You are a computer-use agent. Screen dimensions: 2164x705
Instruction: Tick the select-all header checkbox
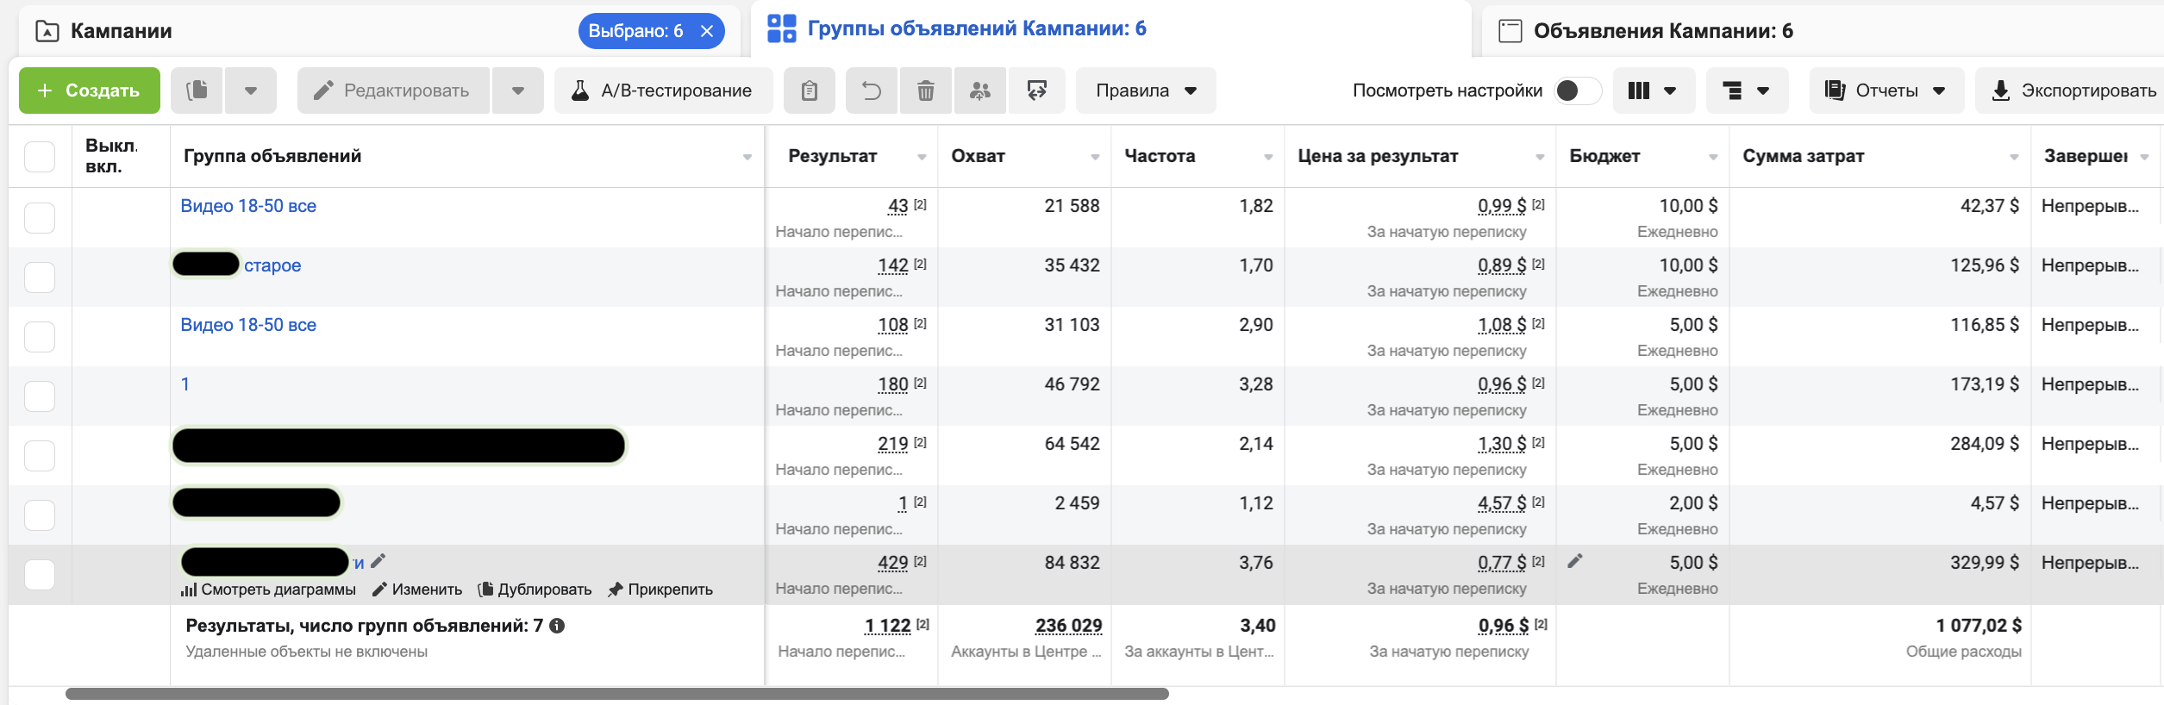click(40, 157)
